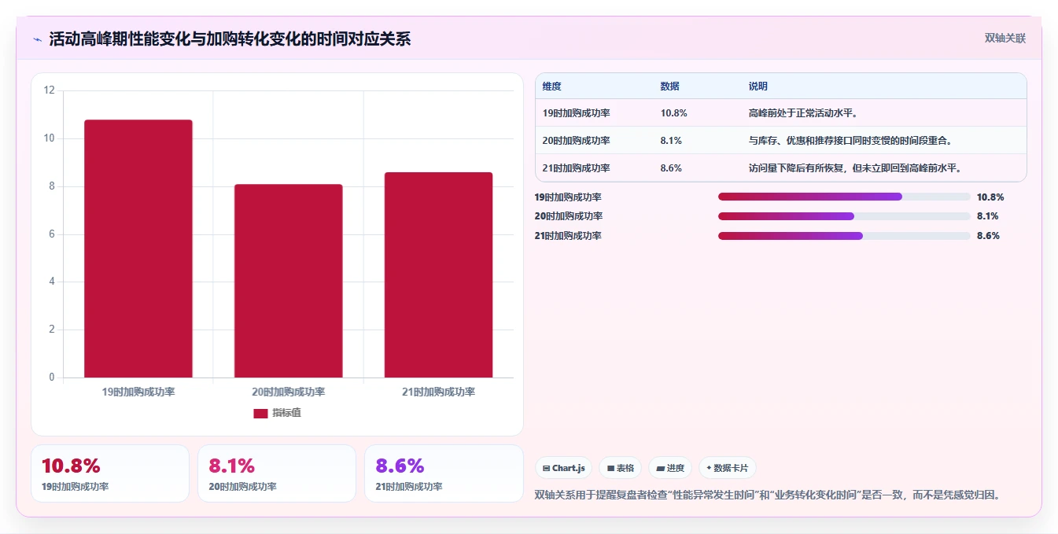
Task: Click the note 访问量下降后有所恢复
Action: pyautogui.click(x=856, y=168)
